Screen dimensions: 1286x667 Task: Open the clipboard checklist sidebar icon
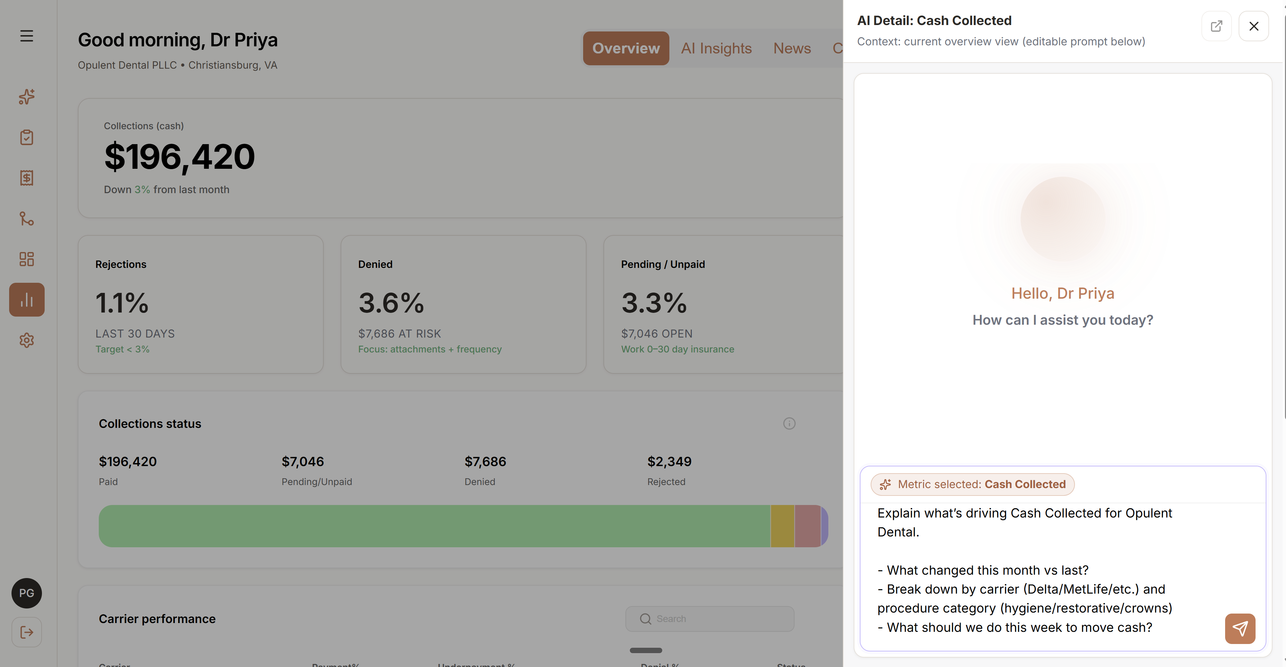click(26, 137)
